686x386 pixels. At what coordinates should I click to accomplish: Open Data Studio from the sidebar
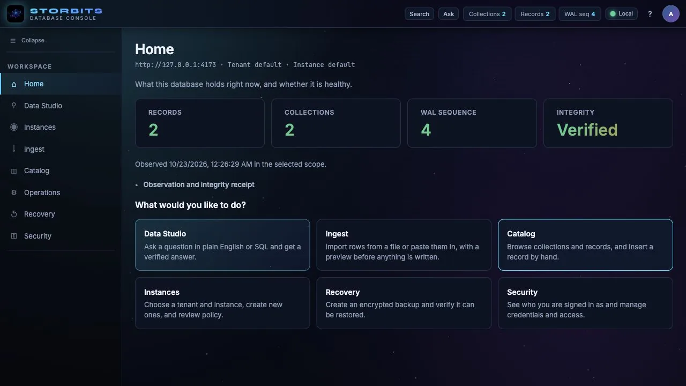[61, 106]
